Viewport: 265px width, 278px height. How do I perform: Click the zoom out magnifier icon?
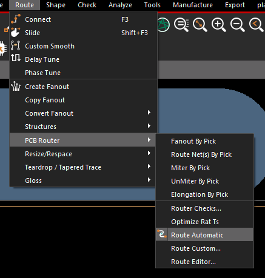click(238, 25)
